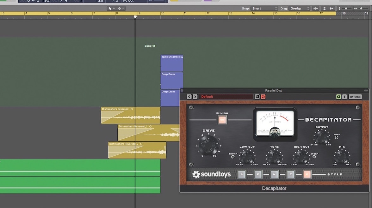This screenshot has width=372, height=208.
Task: Select the A distortion style
Action: (242, 175)
